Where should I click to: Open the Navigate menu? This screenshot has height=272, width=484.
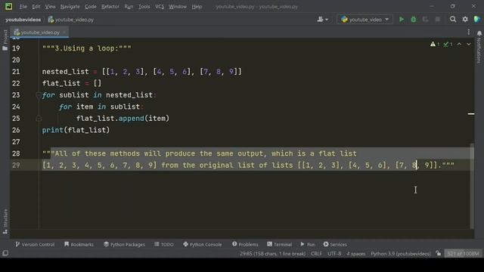click(70, 7)
